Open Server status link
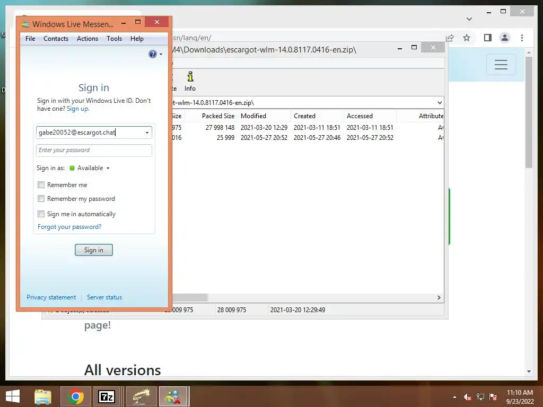This screenshot has width=543, height=407. click(x=104, y=297)
